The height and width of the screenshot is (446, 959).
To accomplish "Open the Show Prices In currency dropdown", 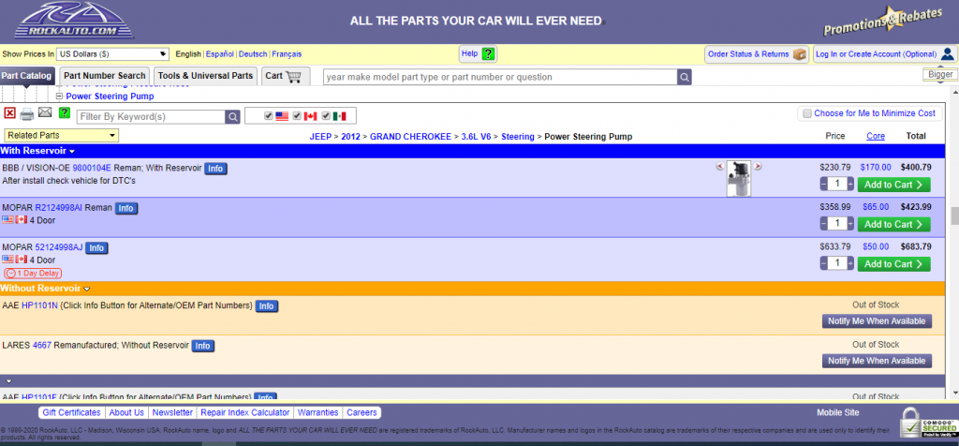I will pyautogui.click(x=112, y=53).
